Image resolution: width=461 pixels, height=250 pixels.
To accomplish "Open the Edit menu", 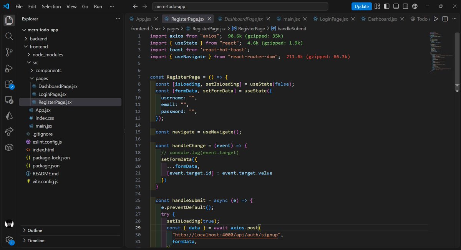I will (32, 7).
